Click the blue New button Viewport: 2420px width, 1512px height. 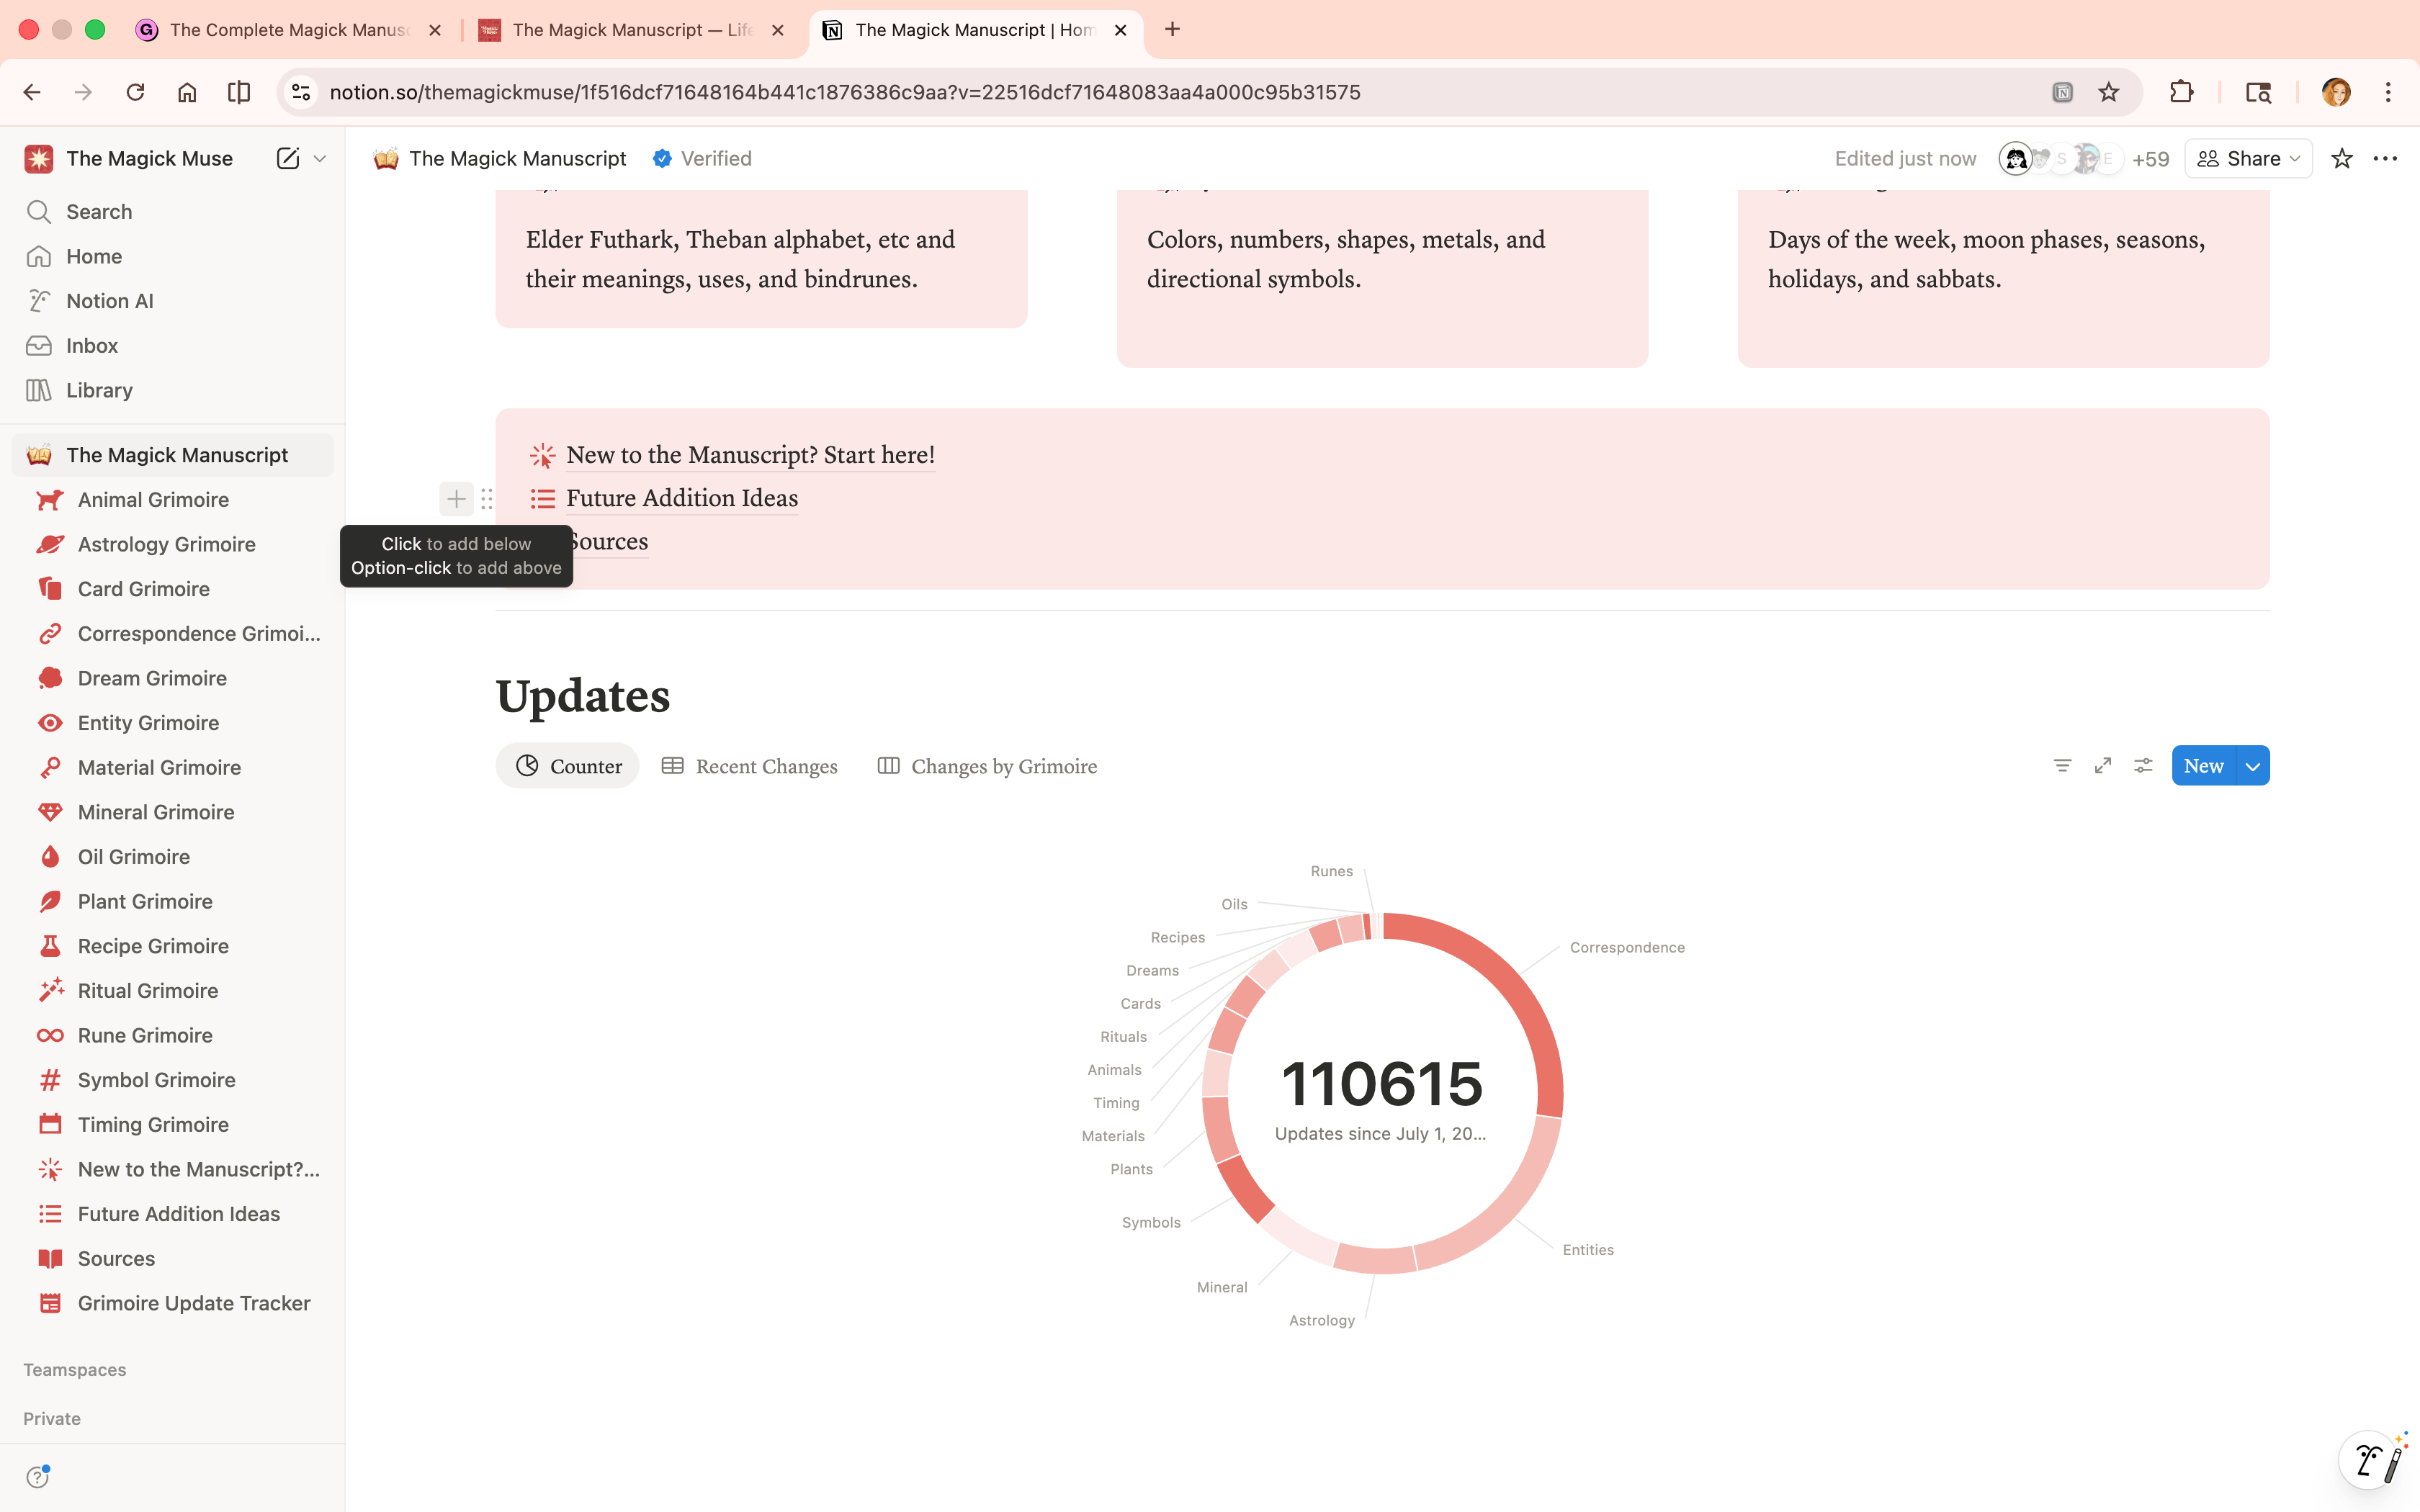(2203, 766)
